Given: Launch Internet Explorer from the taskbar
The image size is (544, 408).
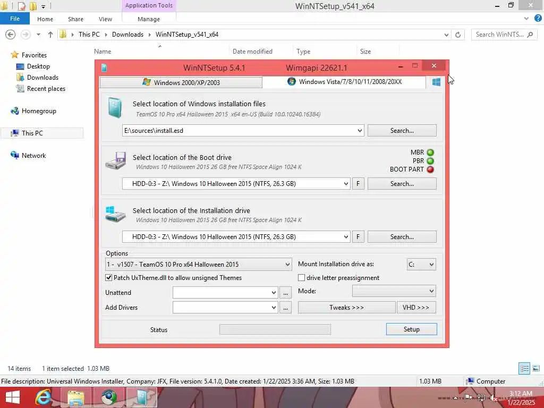Looking at the screenshot, I should tap(44, 397).
